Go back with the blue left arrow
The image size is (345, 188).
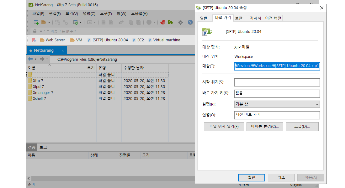pos(30,59)
